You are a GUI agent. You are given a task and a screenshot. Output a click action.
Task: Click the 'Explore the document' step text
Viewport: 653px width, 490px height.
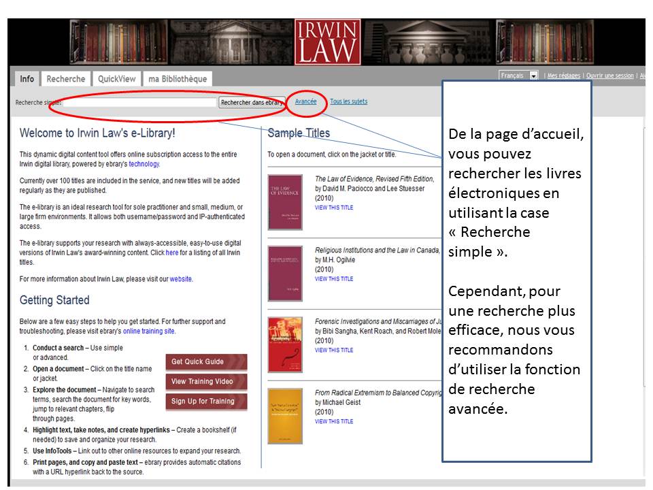tap(65, 389)
